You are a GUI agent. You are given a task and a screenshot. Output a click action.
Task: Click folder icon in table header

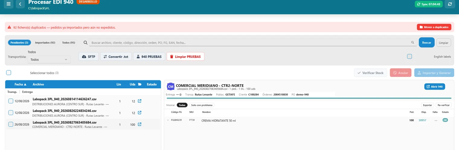[140, 84]
